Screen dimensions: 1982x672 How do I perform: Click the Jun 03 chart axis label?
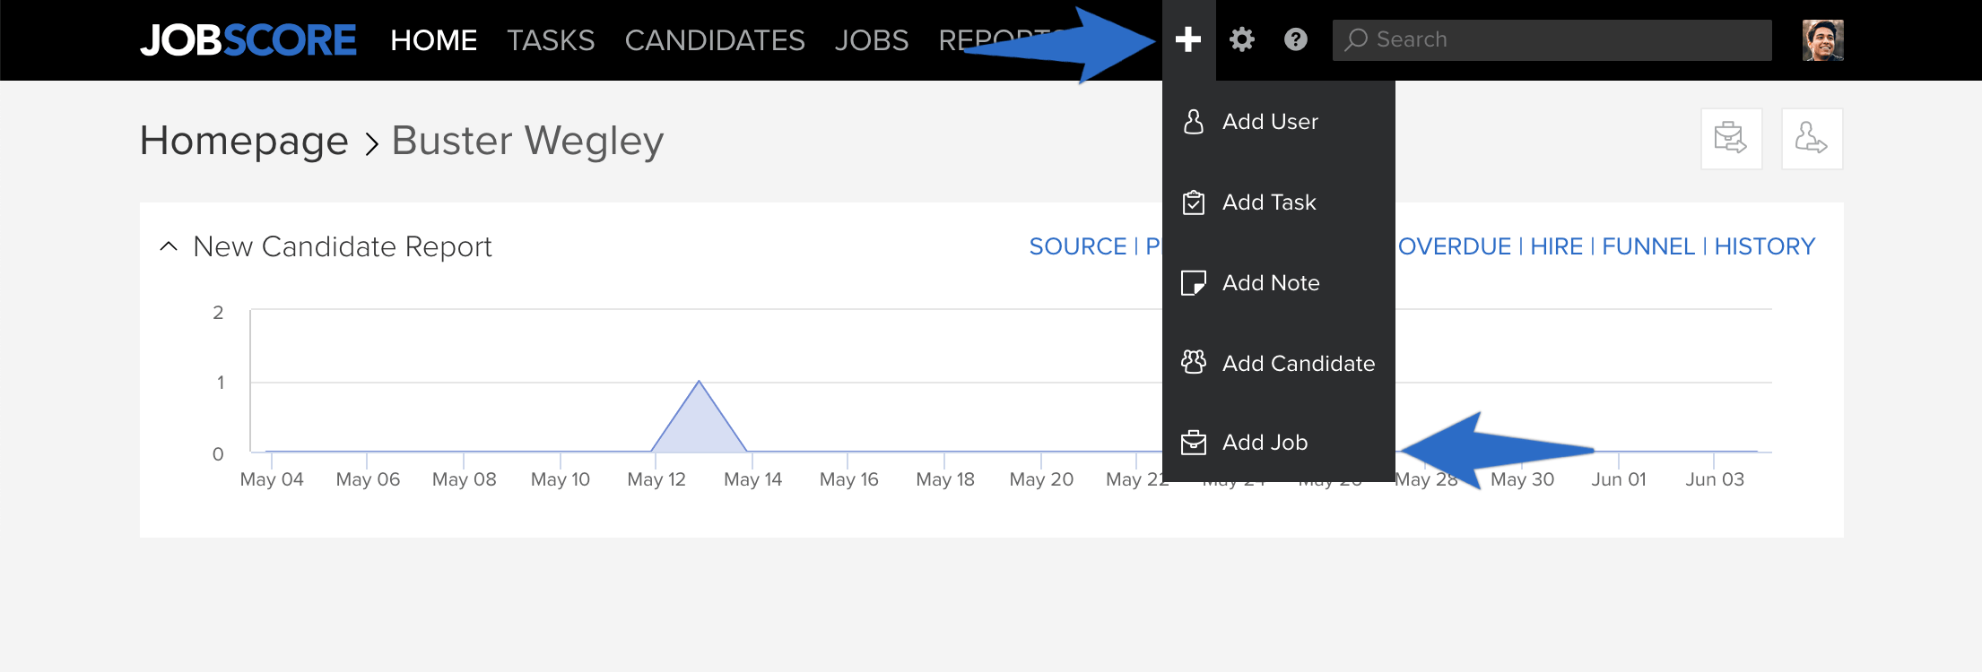point(1715,479)
